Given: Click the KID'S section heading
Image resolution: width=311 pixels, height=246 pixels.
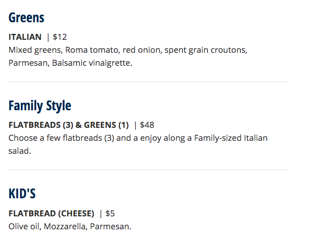Looking at the screenshot, I should click(x=22, y=194).
